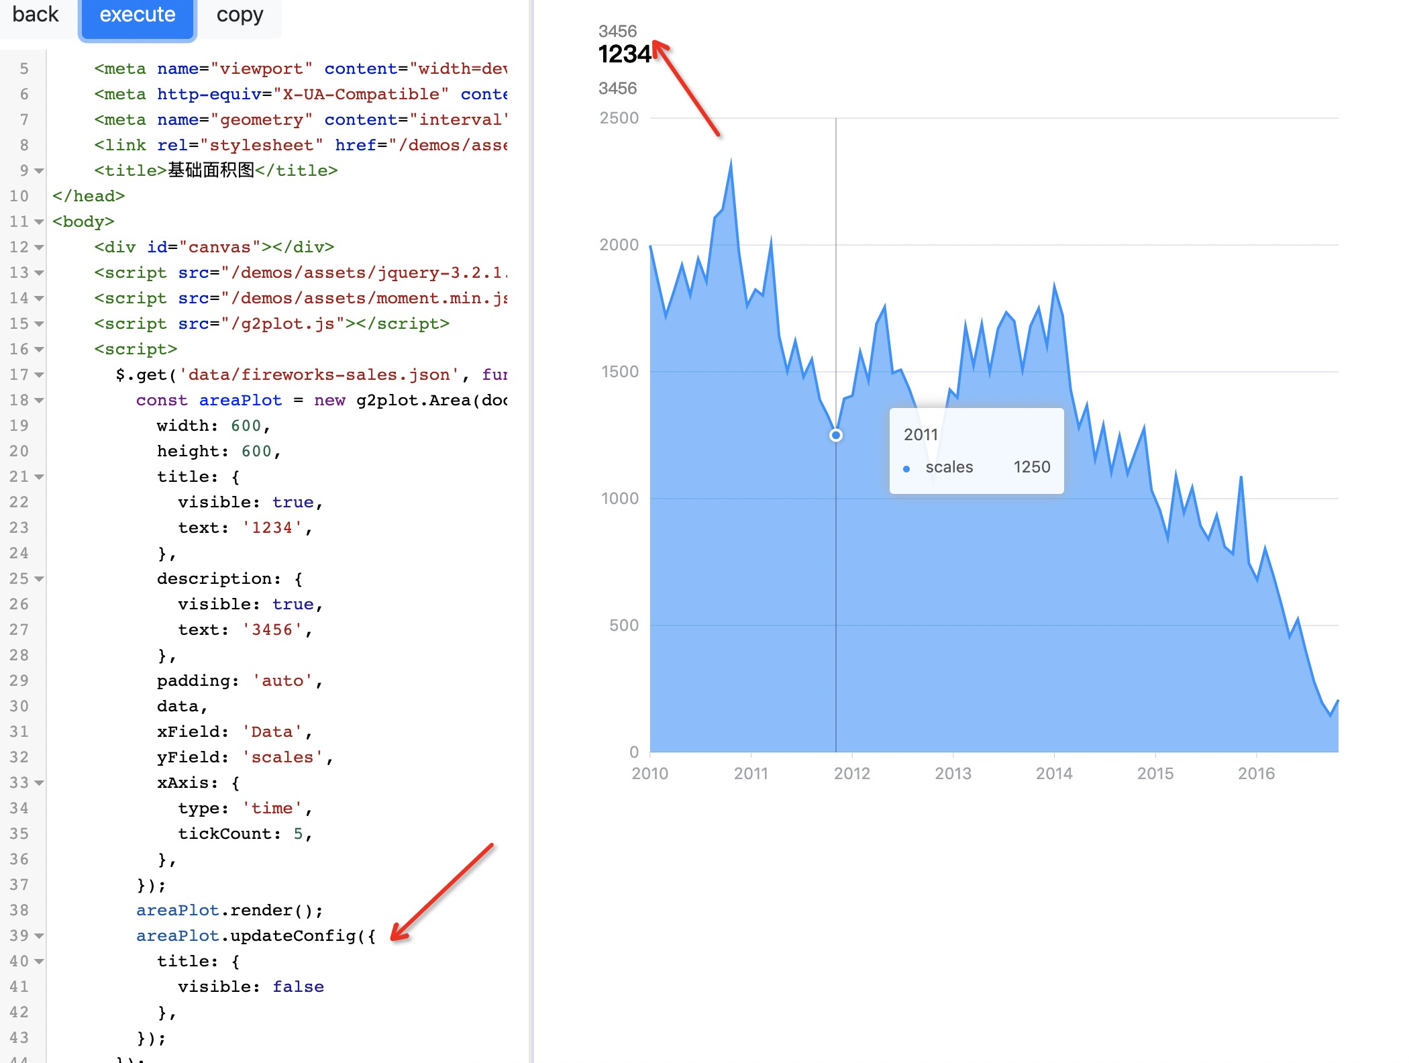Click line number 30 in the gutter
Viewport: 1409px width, 1063px height.
19,706
